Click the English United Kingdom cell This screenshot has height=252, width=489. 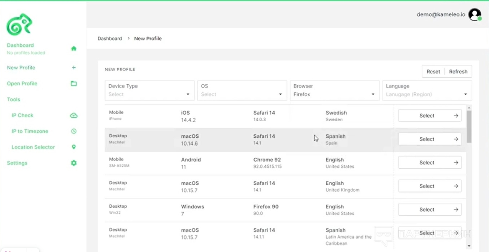(x=343, y=186)
